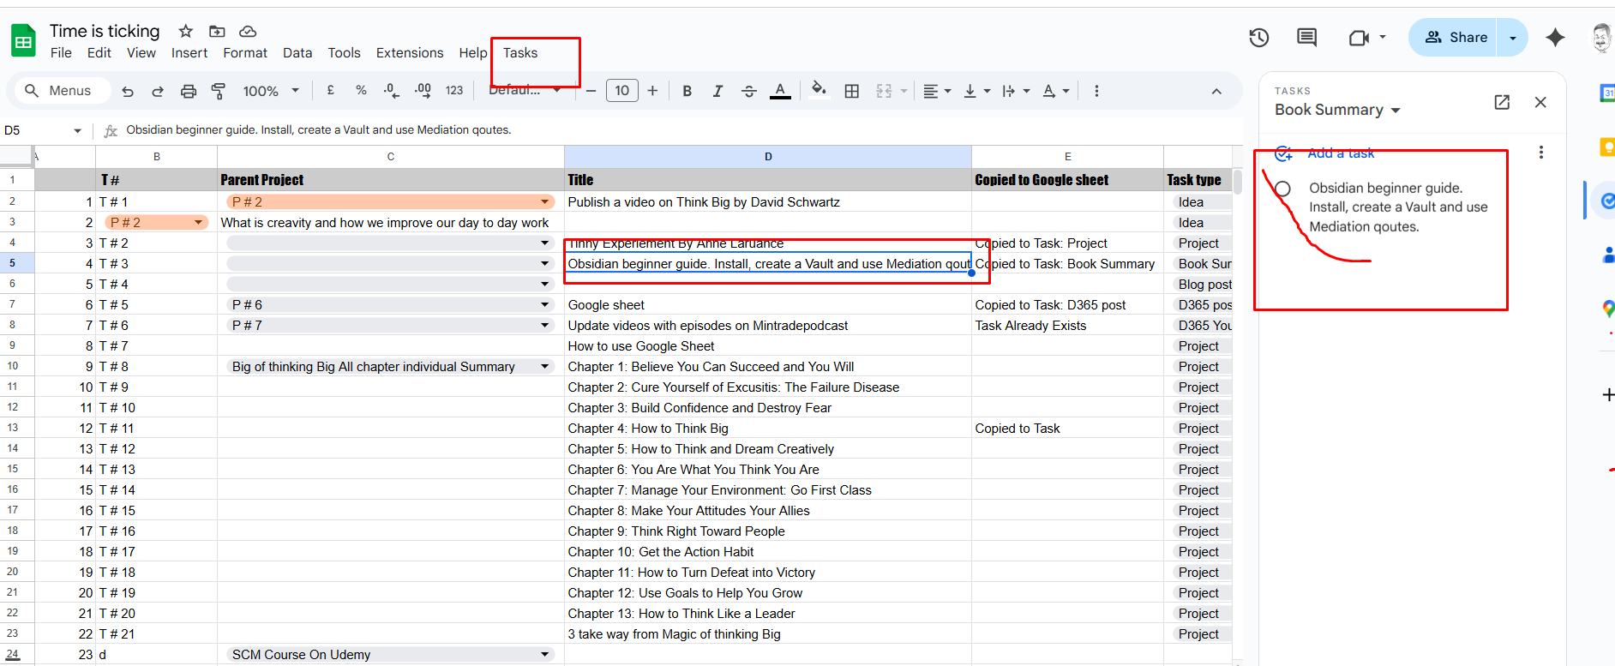Click the Share button
The height and width of the screenshot is (666, 1615).
pos(1456,38)
